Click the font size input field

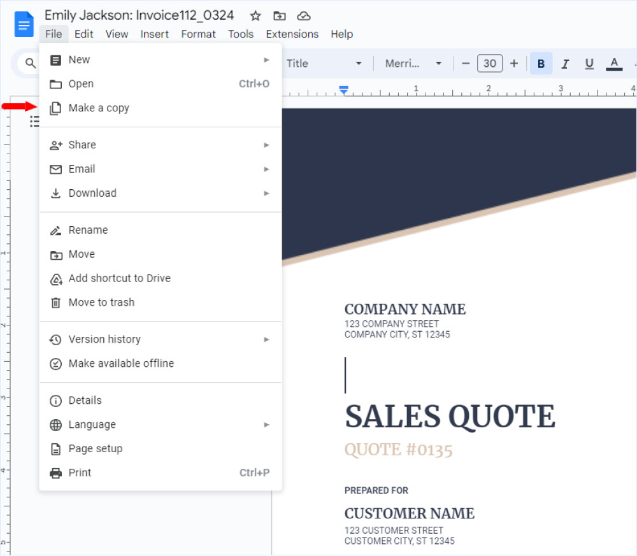pos(490,63)
